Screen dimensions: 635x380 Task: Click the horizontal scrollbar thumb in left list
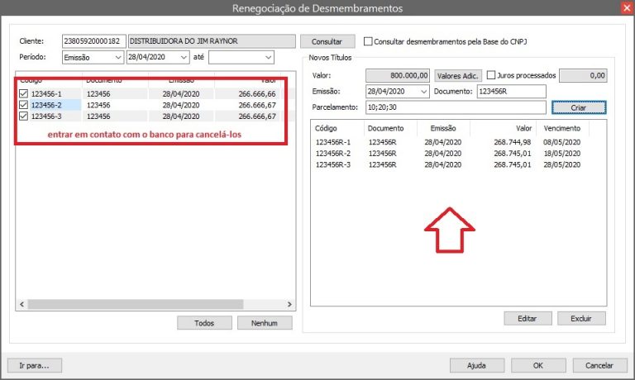tap(136, 304)
